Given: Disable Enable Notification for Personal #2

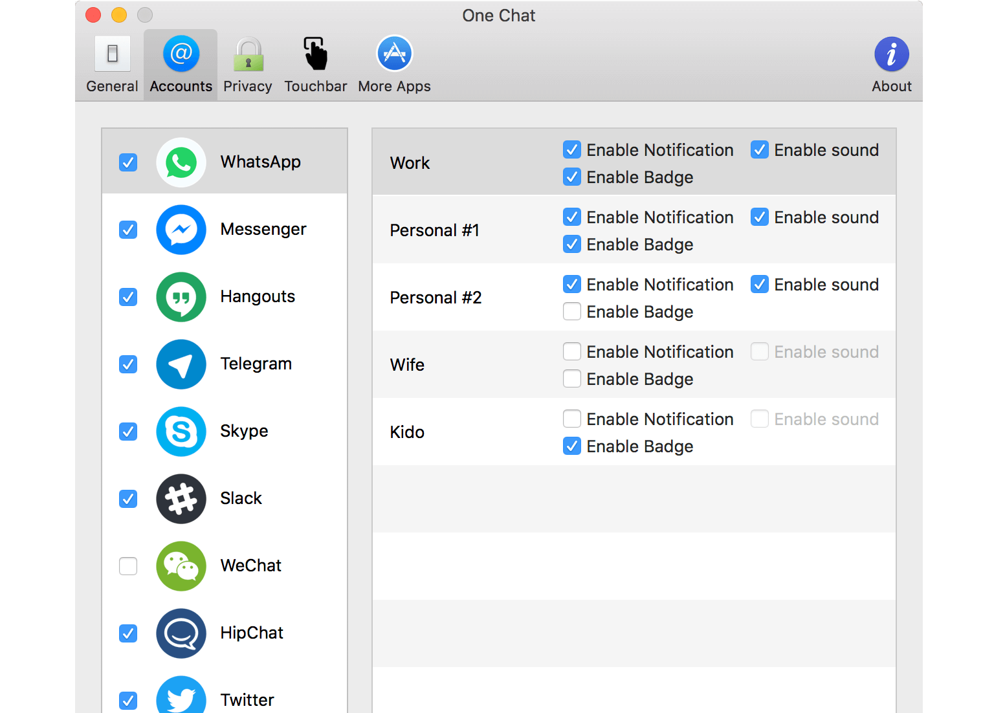Looking at the screenshot, I should (x=572, y=284).
